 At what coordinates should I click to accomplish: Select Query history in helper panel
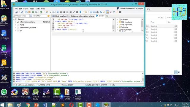(x=126, y=30)
